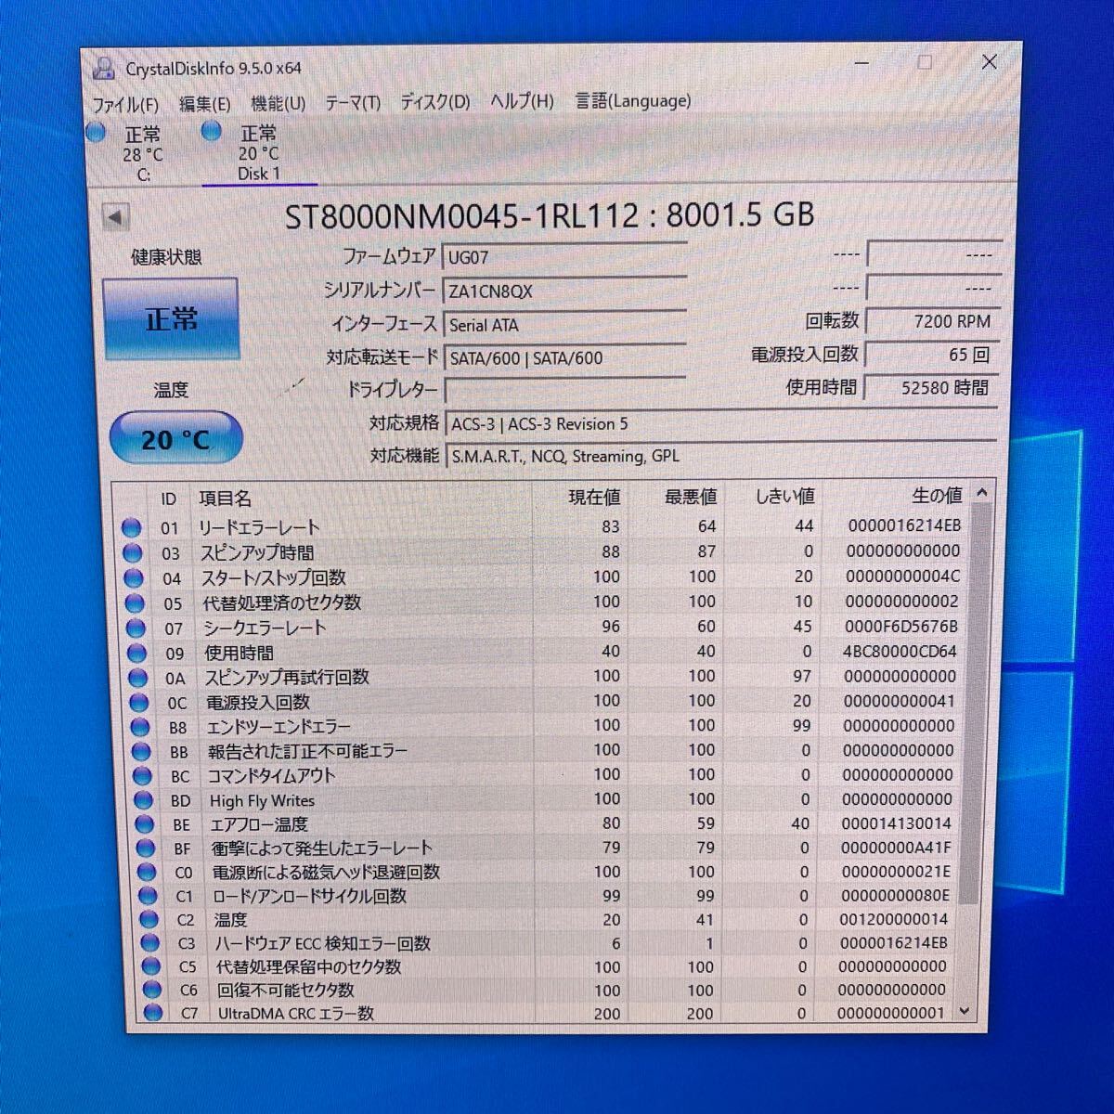Screen dimensions: 1114x1114
Task: Click the previous disk arrow button
Action: click(114, 217)
